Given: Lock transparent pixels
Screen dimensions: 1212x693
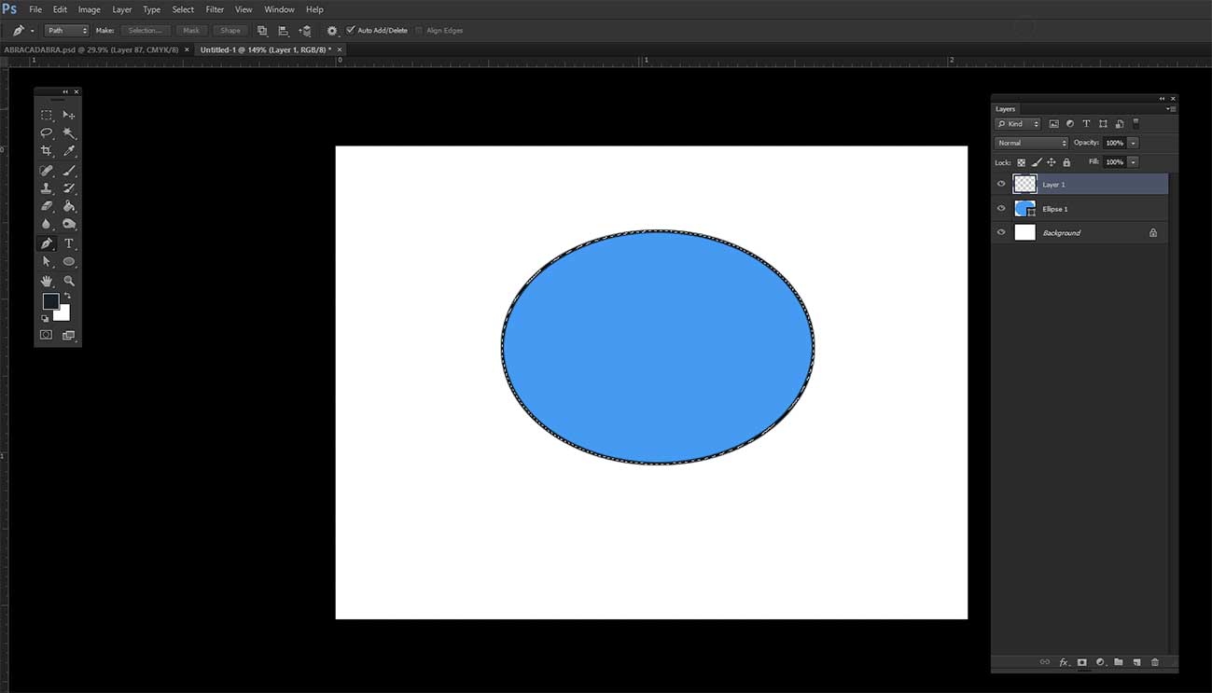Looking at the screenshot, I should pos(1022,162).
